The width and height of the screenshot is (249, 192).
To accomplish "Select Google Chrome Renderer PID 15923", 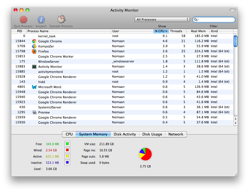I will click(x=122, y=102).
